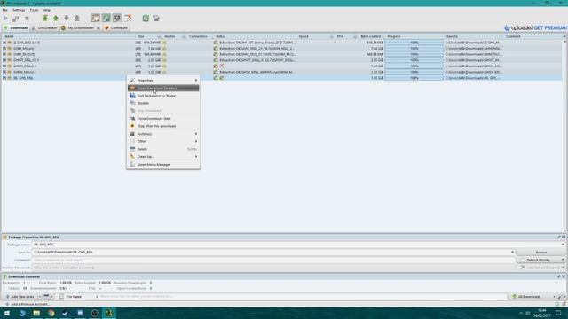The height and width of the screenshot is (319, 568).
Task: Open Windows Start menu
Action: [7, 313]
